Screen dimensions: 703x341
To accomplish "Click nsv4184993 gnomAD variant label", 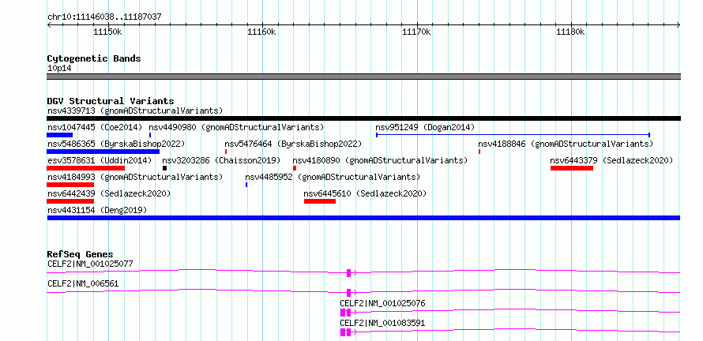I will [135, 178].
